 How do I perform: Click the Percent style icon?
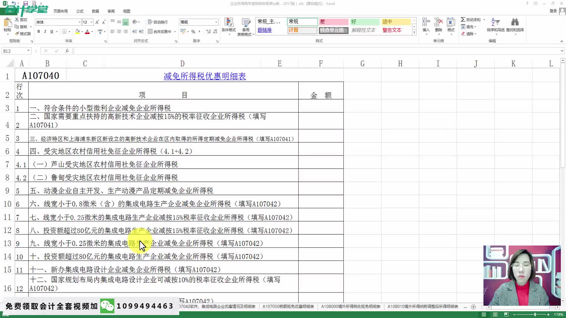[x=193, y=32]
